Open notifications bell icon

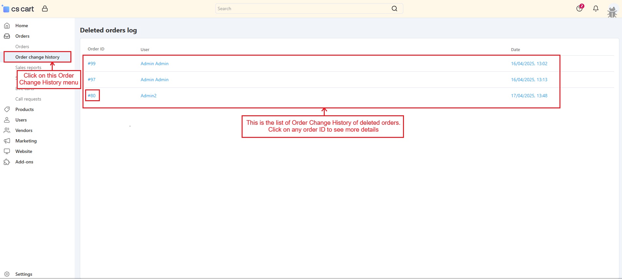pos(595,9)
